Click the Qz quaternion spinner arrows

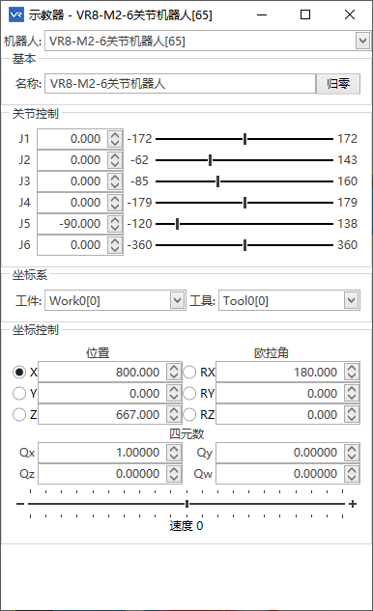point(174,474)
